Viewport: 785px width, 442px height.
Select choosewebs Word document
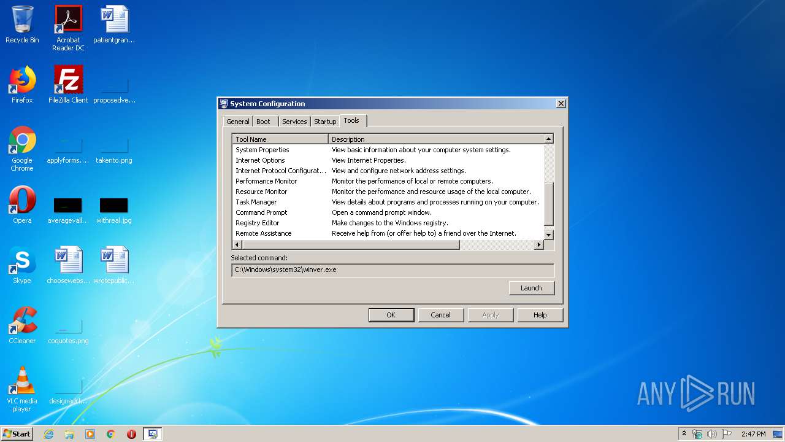click(68, 266)
